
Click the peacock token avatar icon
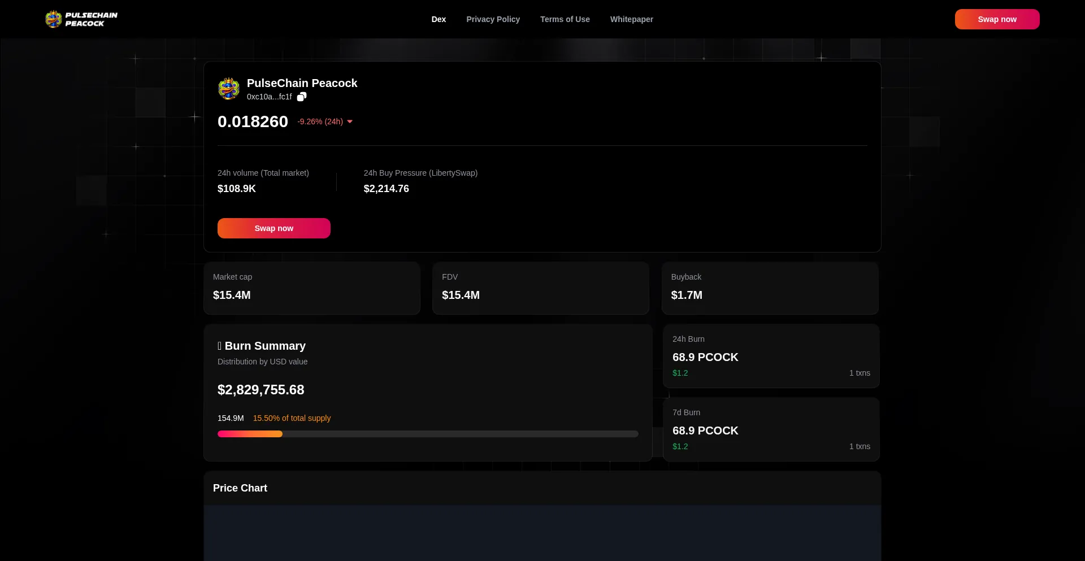coord(229,89)
